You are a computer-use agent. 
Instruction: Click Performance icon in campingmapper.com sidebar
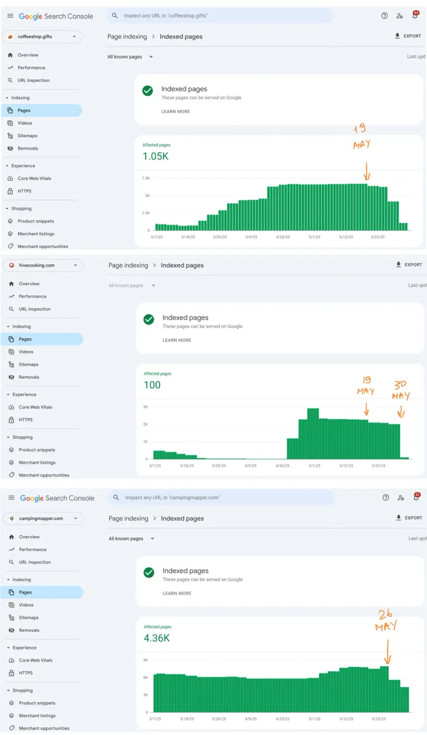(x=12, y=549)
